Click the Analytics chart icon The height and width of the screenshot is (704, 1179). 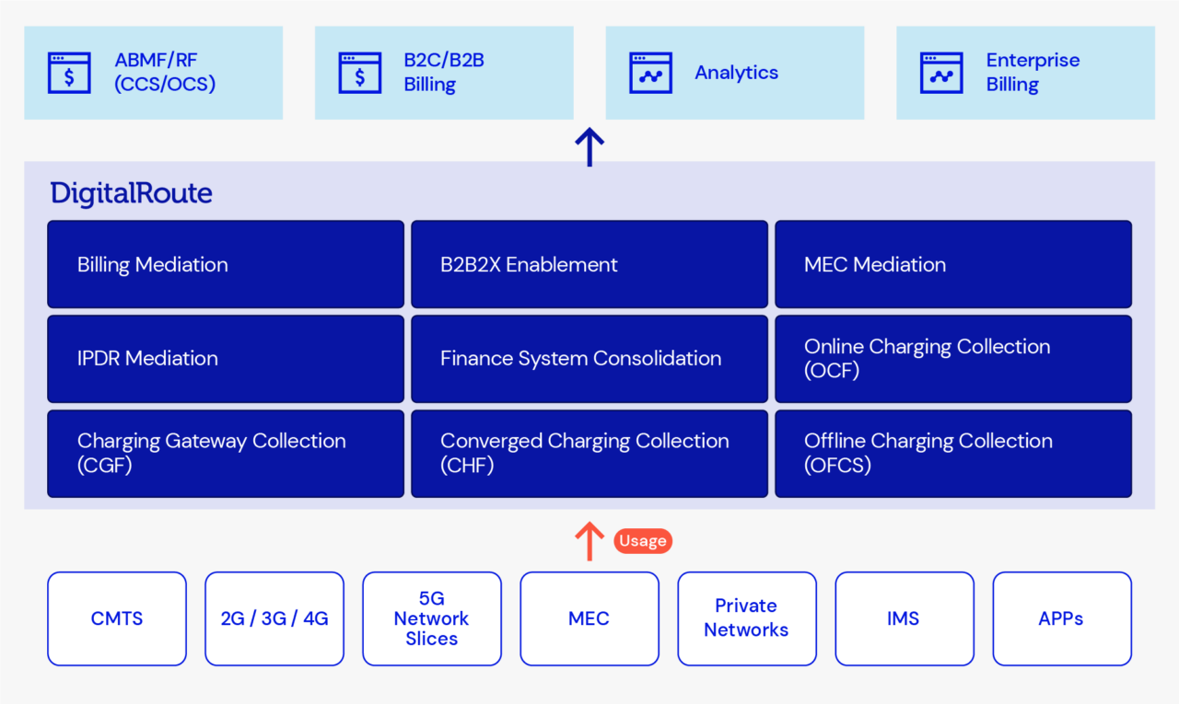pyautogui.click(x=650, y=73)
